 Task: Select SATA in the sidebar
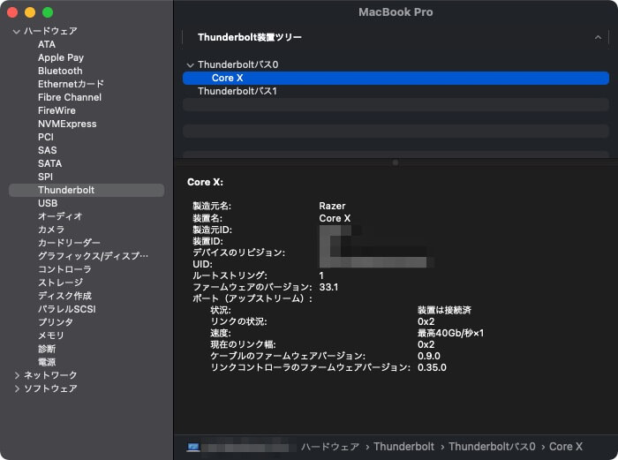pos(49,163)
